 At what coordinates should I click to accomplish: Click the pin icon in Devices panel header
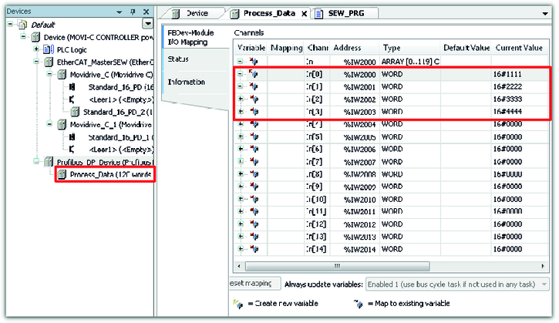coord(133,12)
